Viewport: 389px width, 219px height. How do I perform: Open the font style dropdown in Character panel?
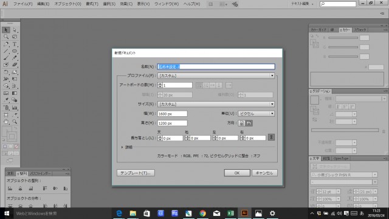tap(375, 182)
